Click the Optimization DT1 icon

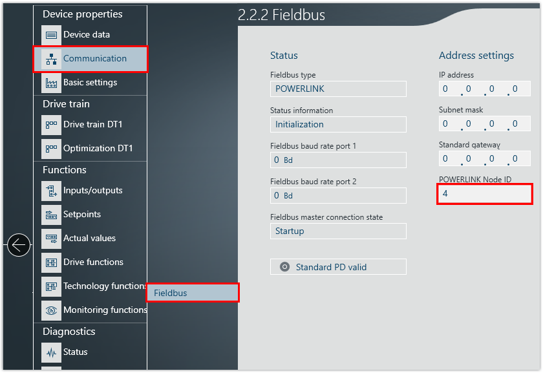click(x=51, y=149)
